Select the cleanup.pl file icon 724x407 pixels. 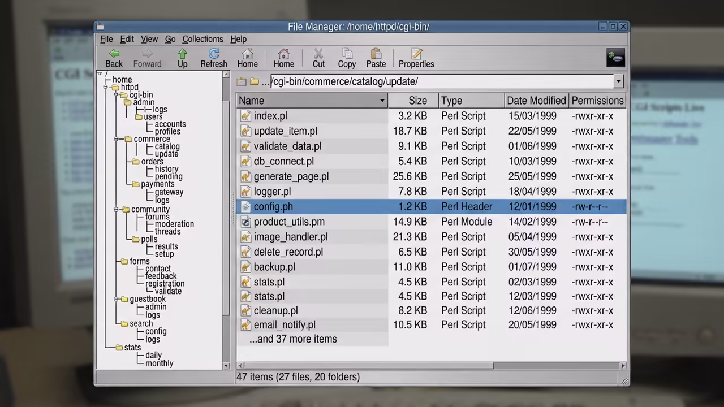click(x=245, y=310)
